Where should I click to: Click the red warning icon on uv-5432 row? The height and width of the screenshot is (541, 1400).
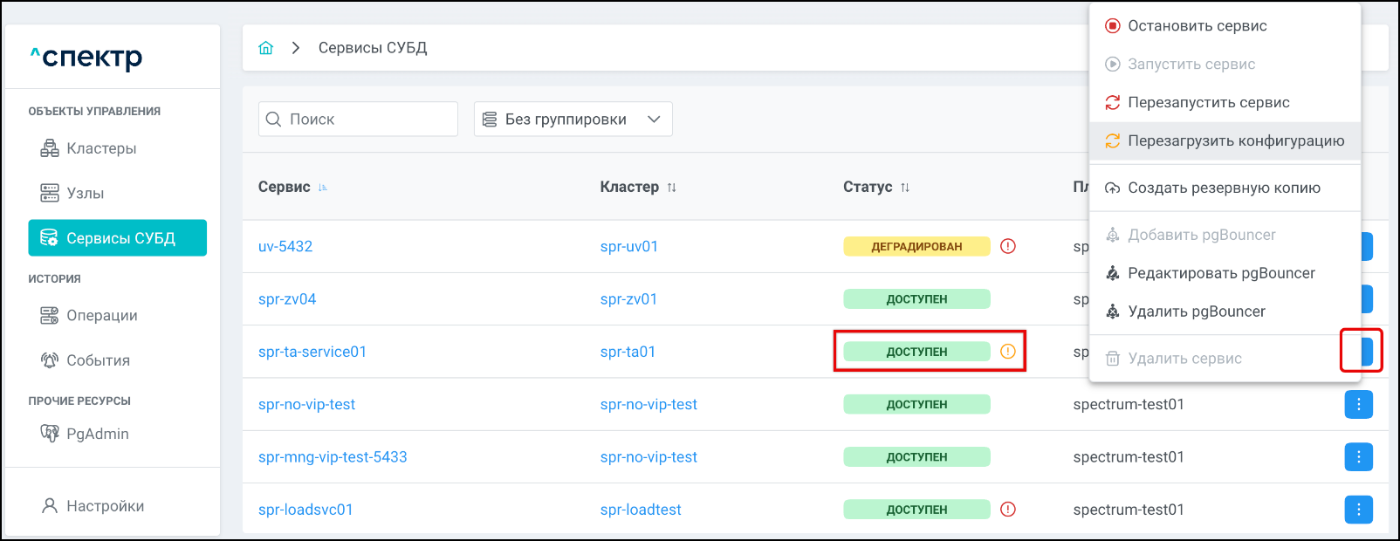tap(1007, 246)
